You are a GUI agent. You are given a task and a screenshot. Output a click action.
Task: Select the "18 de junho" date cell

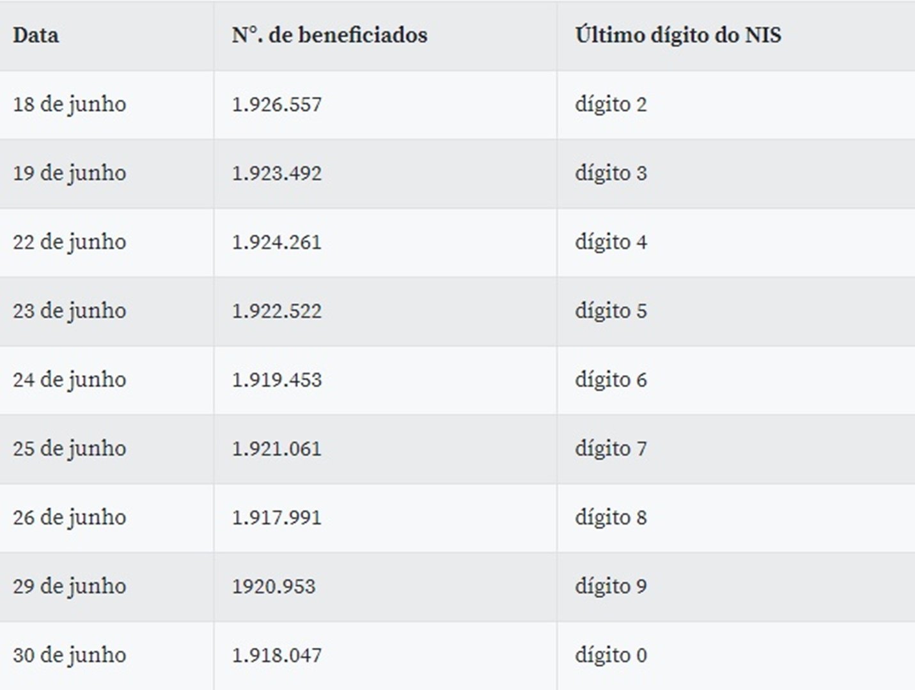click(x=69, y=104)
